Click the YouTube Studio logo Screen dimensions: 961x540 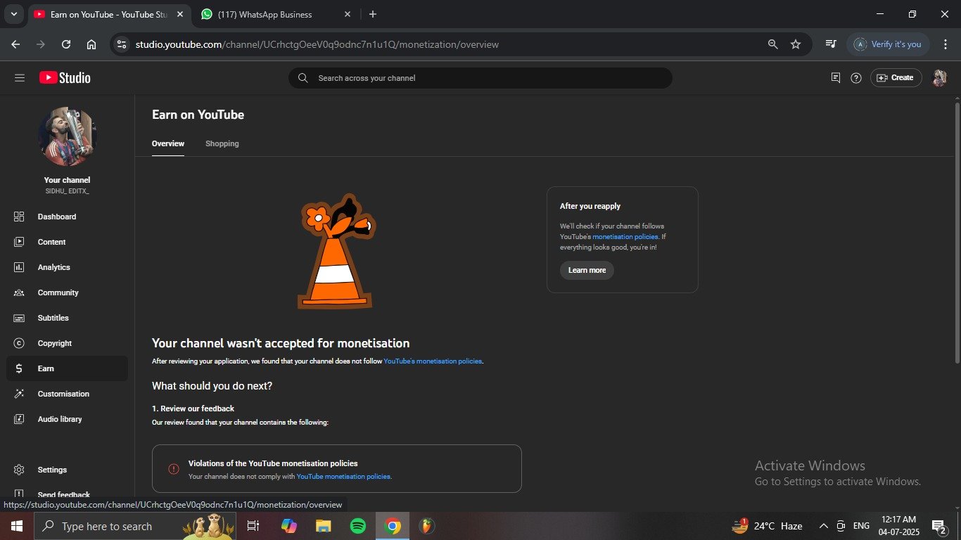tap(65, 78)
